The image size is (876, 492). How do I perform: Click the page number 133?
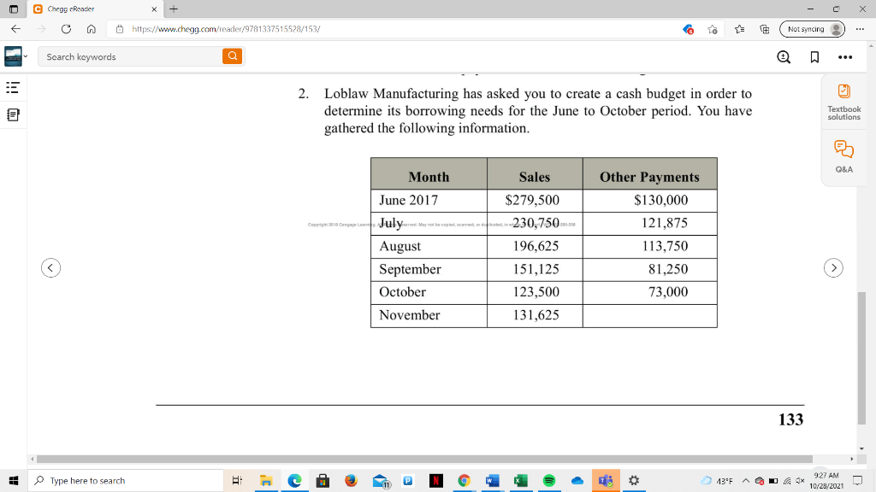click(790, 419)
